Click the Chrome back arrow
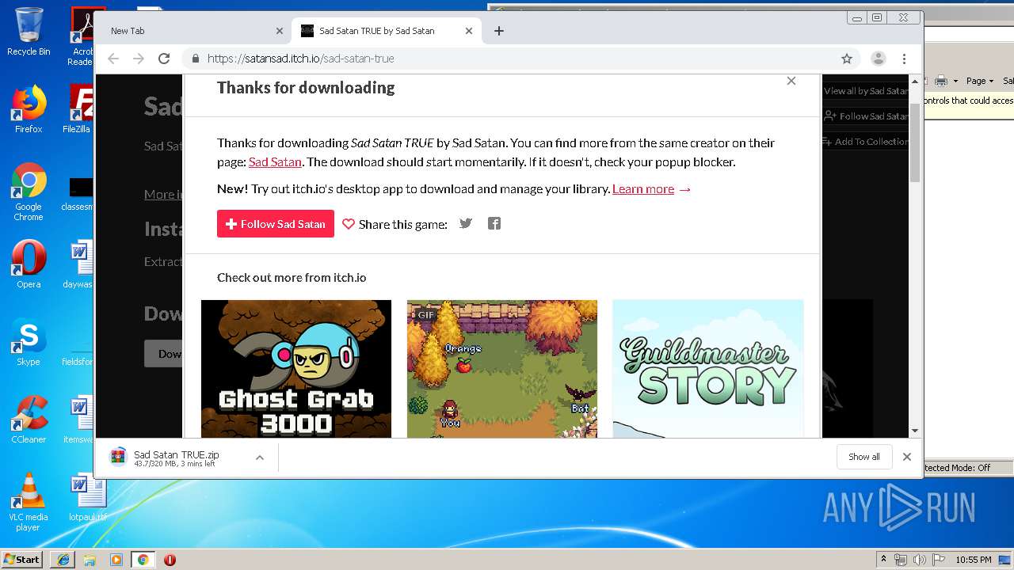Viewport: 1014px width, 570px height. point(113,59)
